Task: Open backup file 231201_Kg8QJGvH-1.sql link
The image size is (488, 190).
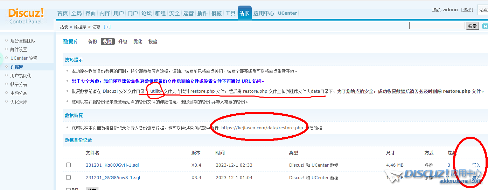Action: pyautogui.click(x=112, y=165)
